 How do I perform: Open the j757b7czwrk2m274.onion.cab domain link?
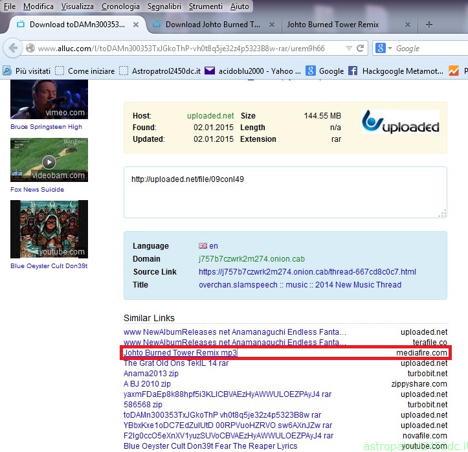pos(252,258)
